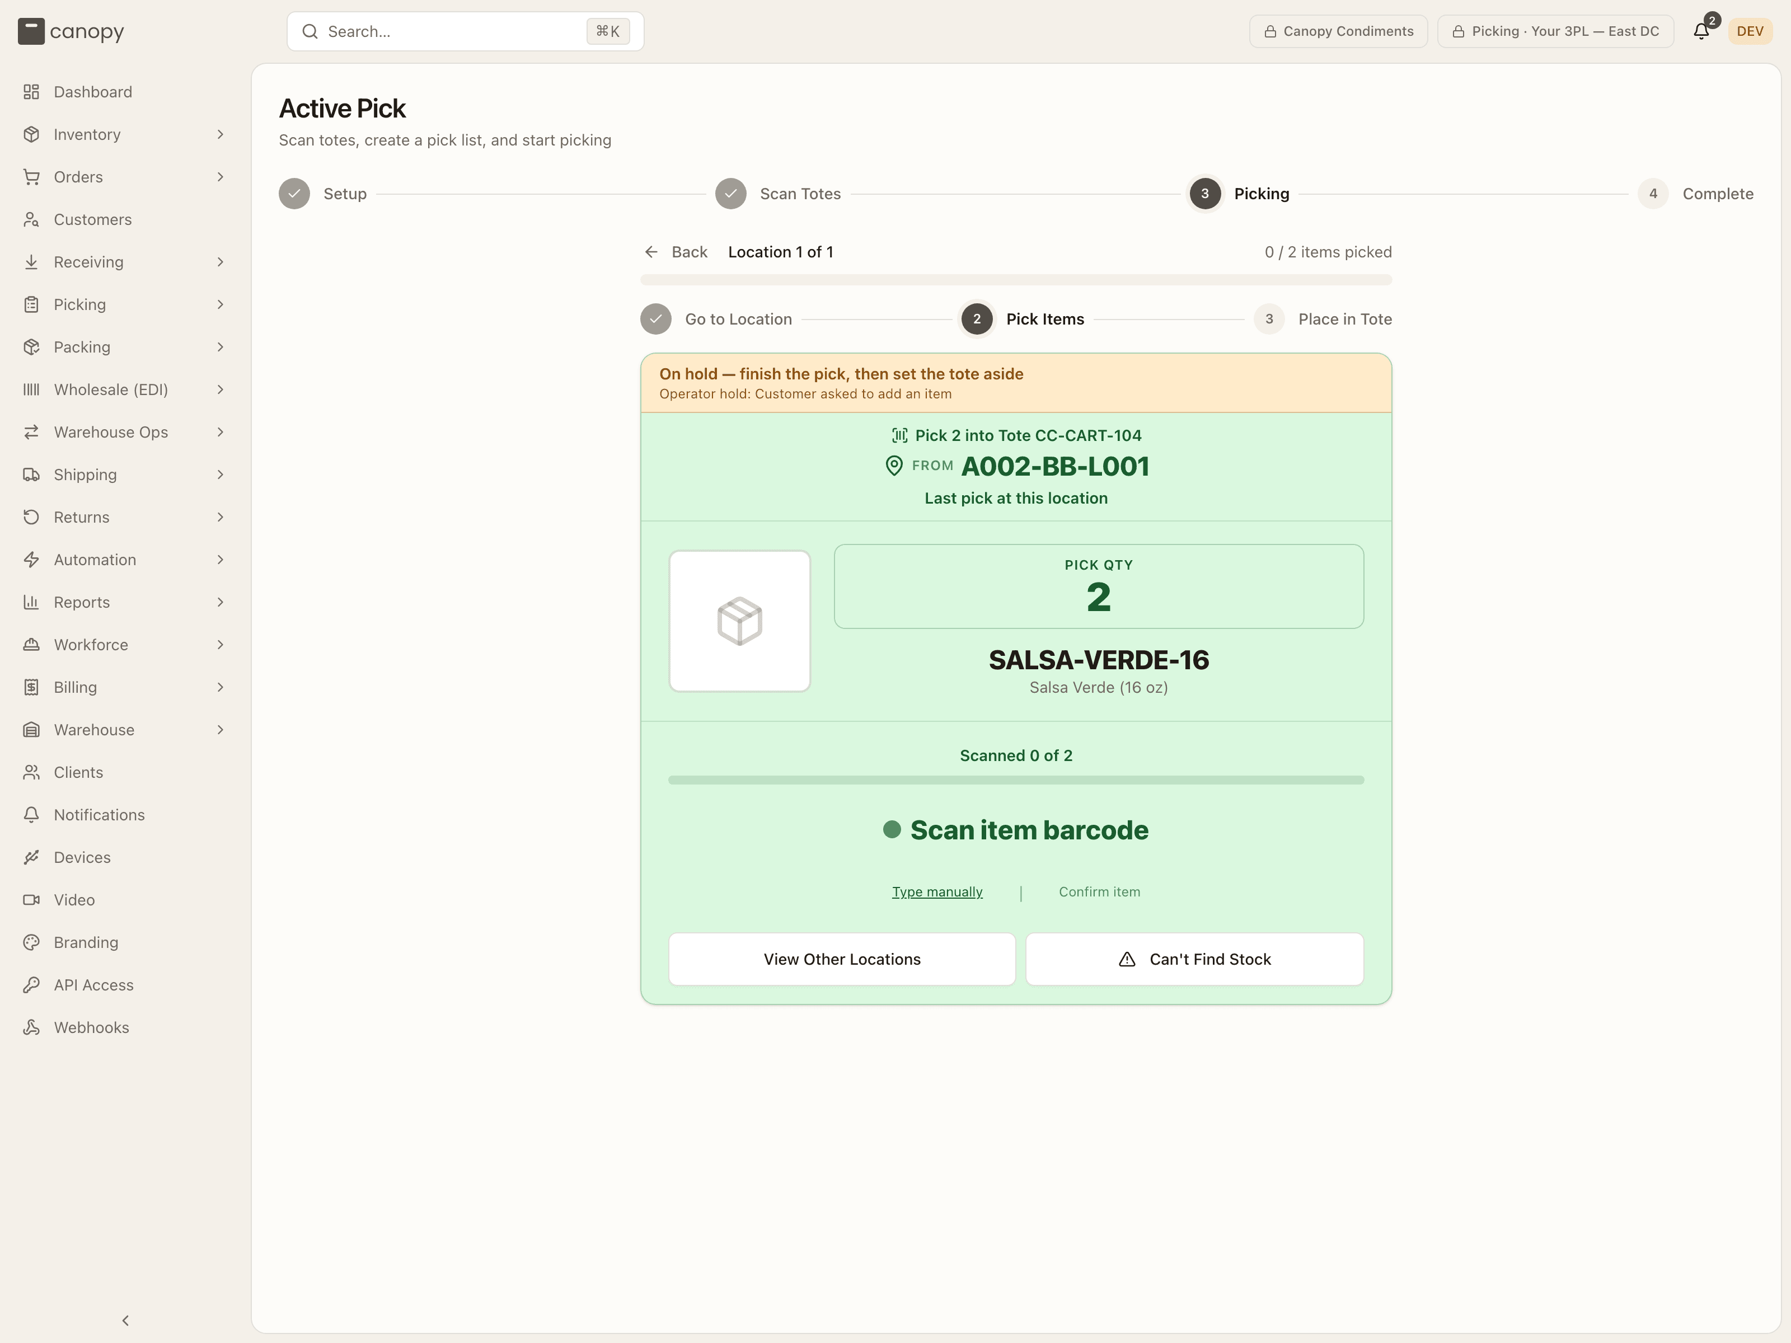The image size is (1791, 1343).
Task: Click the Type manually link
Action: click(x=937, y=892)
